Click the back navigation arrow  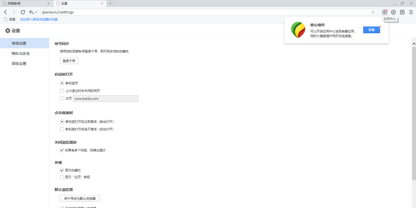[5, 12]
